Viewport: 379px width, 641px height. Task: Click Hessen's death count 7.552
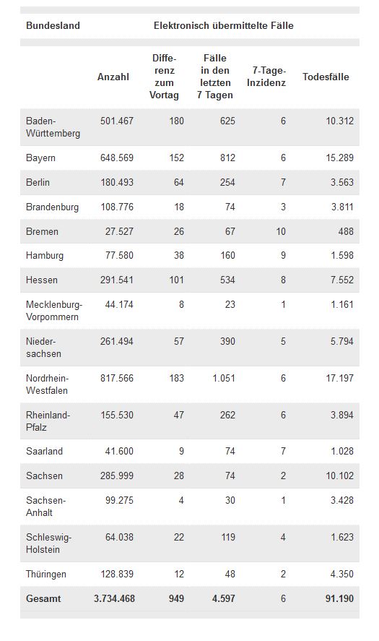(342, 280)
